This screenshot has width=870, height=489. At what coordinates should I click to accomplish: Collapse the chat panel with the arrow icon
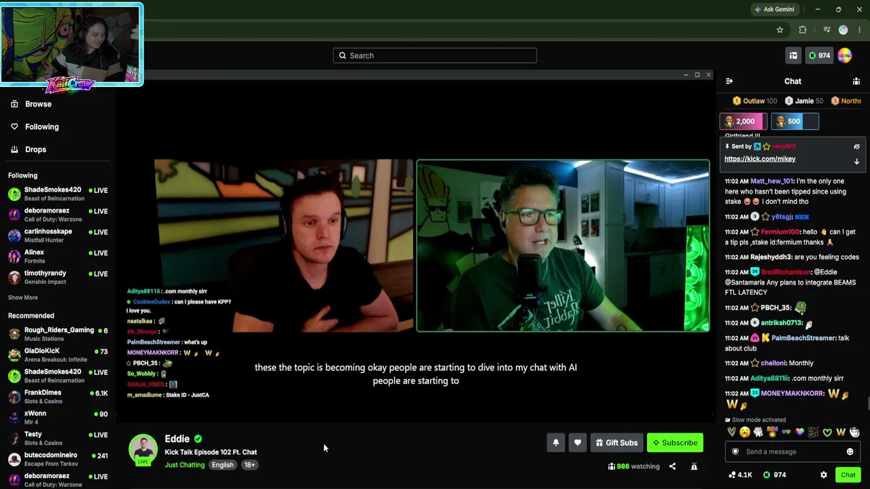point(729,81)
